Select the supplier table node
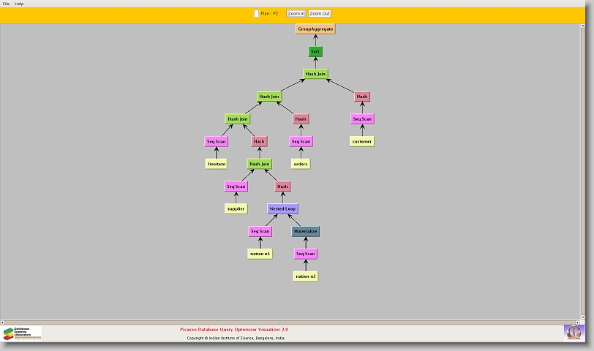This screenshot has width=594, height=351. [236, 209]
